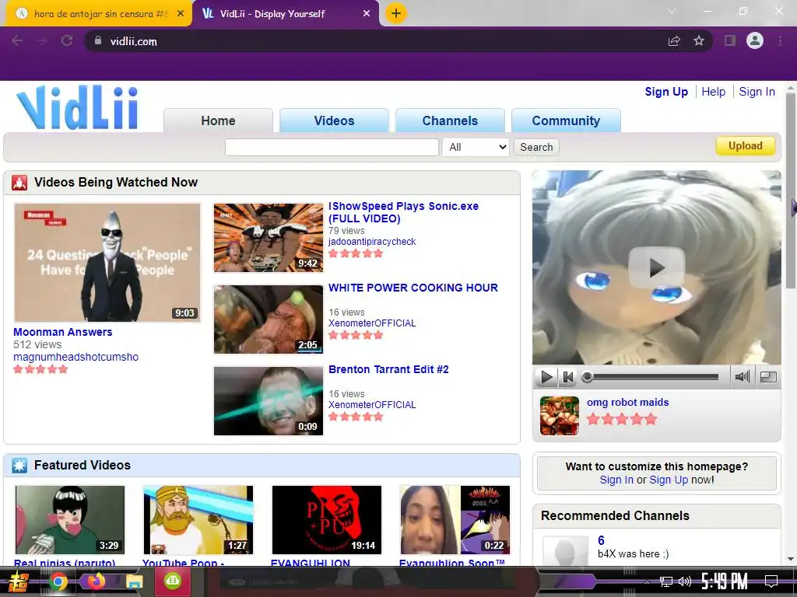Screen dimensions: 797x597
Task: Click the Sign In link at top
Action: pyautogui.click(x=757, y=92)
